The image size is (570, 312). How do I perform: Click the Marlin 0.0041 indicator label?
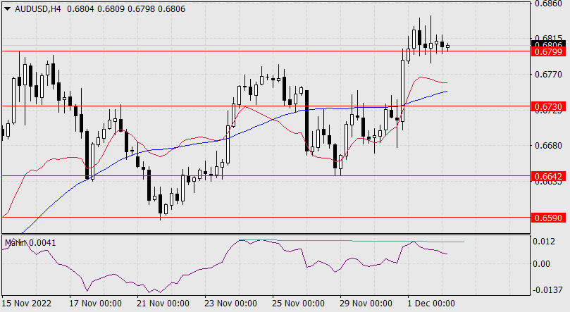(31, 242)
